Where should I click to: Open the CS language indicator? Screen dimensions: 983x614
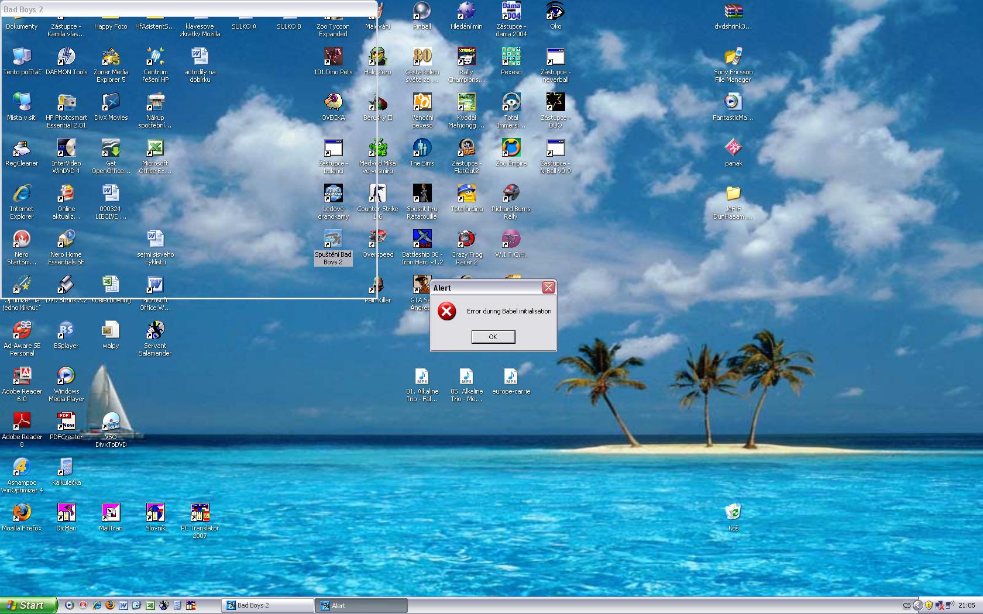(x=906, y=605)
